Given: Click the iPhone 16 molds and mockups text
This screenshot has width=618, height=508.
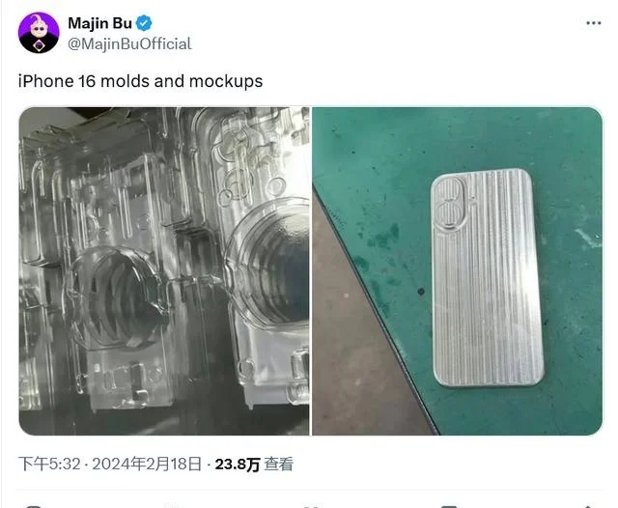Looking at the screenshot, I should tap(140, 81).
